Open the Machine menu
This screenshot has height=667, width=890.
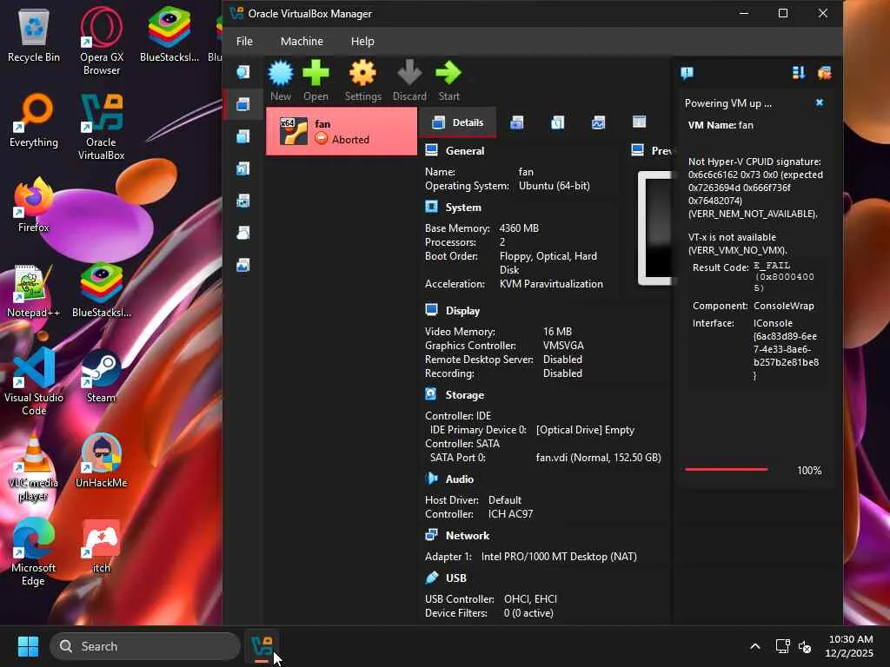tap(302, 42)
